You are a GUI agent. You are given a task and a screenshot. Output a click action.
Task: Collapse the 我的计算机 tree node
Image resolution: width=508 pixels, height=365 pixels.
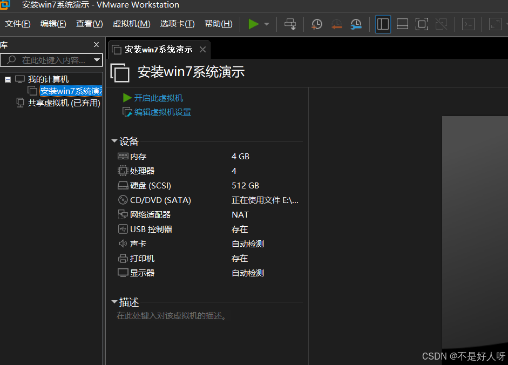pyautogui.click(x=8, y=79)
